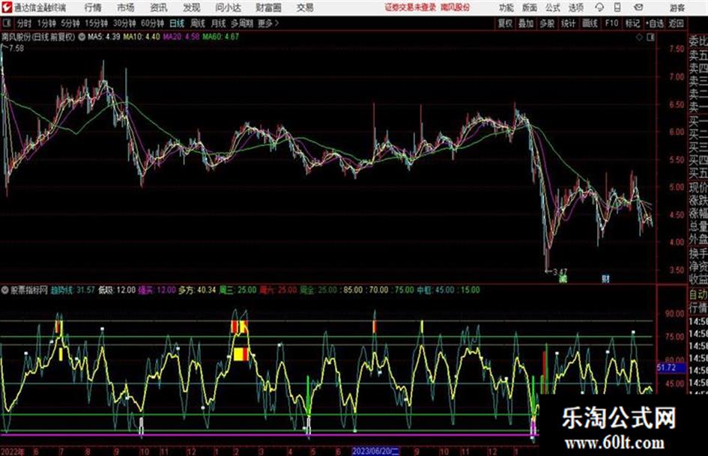Switch to the 月线 period tab

218,23
